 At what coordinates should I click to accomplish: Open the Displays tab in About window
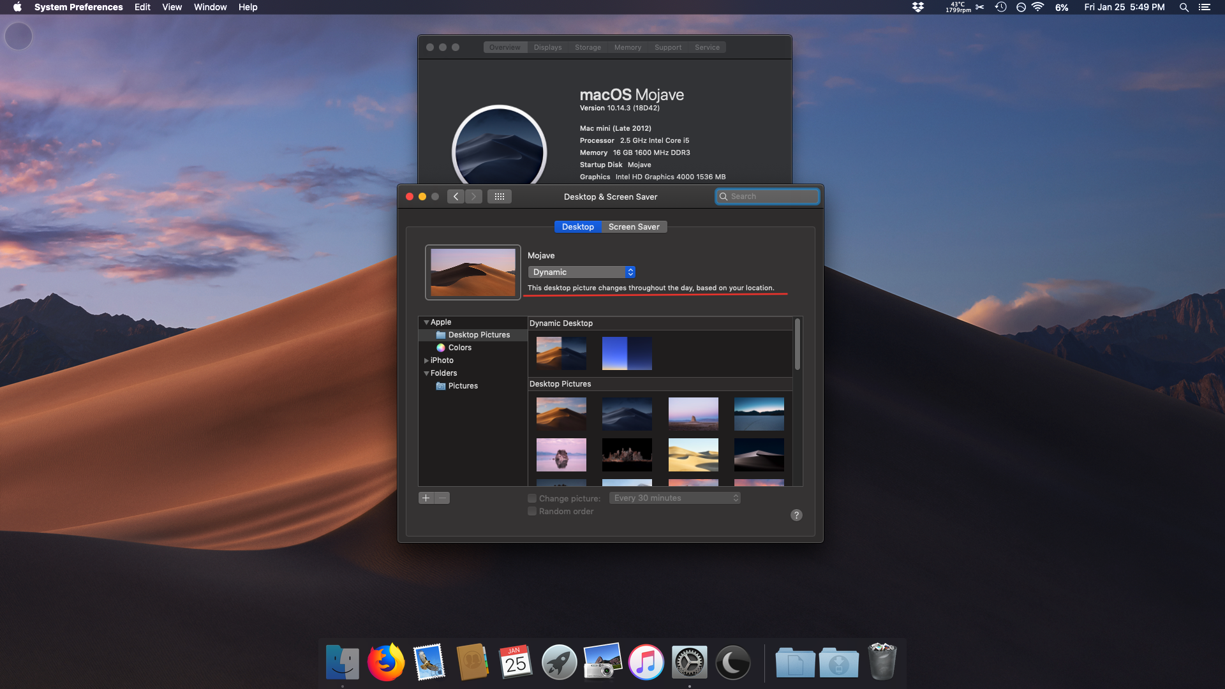click(x=548, y=47)
